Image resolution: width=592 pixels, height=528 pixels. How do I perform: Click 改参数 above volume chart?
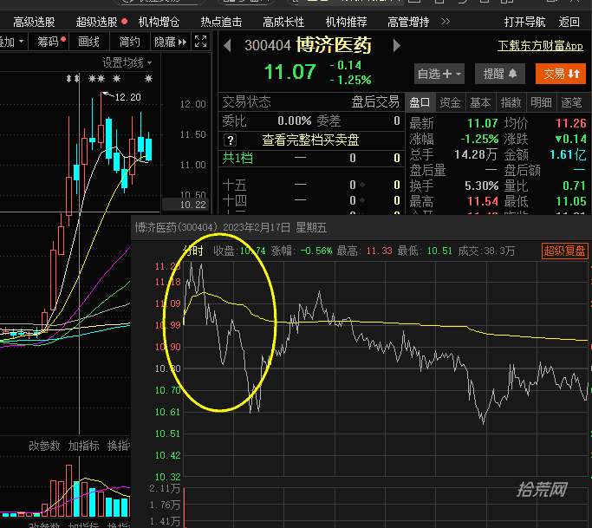[x=44, y=446]
